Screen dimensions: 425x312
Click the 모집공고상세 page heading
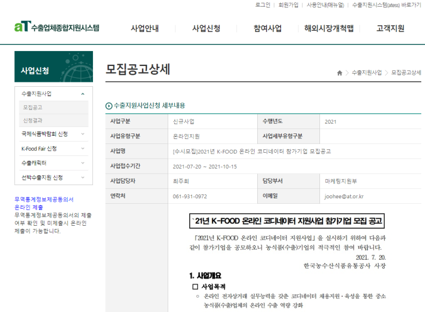click(137, 69)
